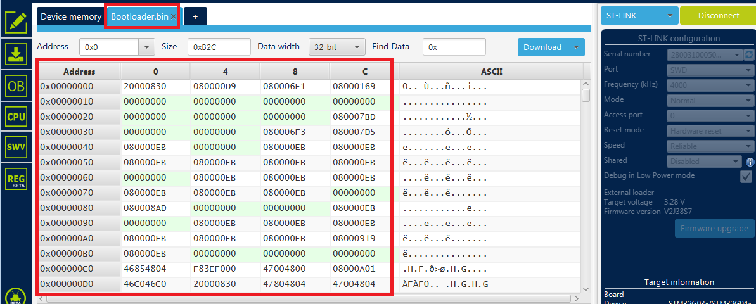
Task: Click the vertical scrollbar thumb of memory table
Action: (x=586, y=96)
